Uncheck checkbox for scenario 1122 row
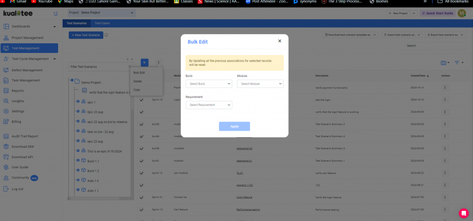 pyautogui.click(x=141, y=185)
